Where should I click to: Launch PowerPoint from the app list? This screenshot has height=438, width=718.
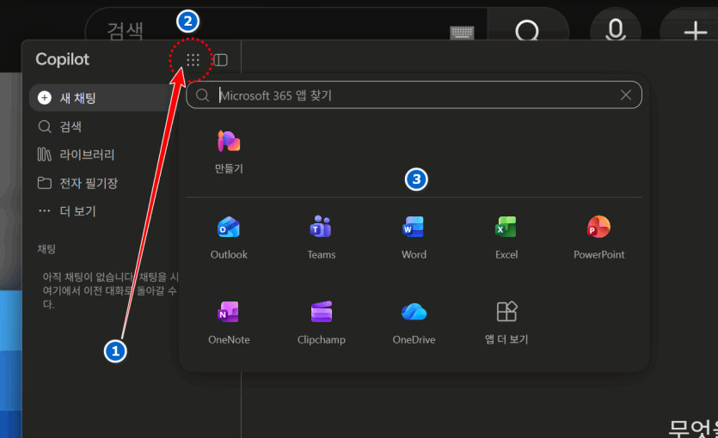click(x=599, y=237)
